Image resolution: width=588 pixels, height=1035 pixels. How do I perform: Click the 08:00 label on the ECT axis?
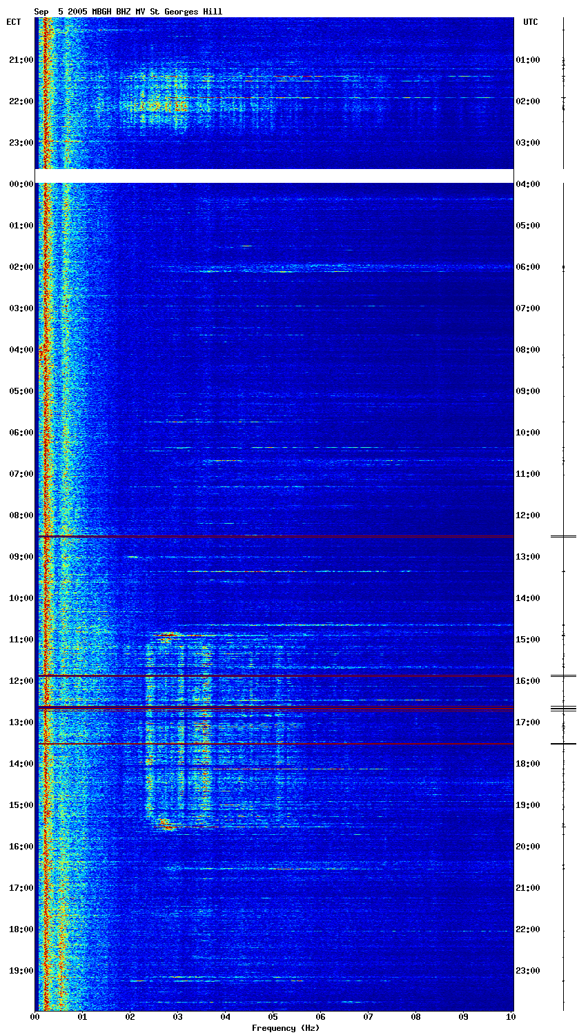click(x=21, y=515)
